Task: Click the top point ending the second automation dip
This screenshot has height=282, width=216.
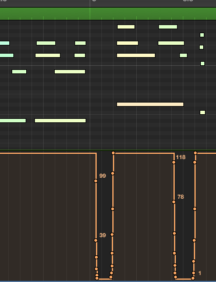Action: point(195,153)
